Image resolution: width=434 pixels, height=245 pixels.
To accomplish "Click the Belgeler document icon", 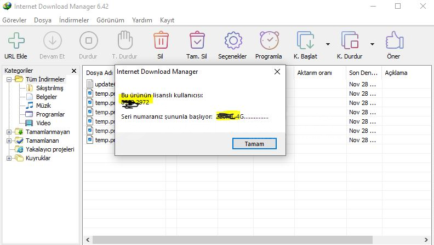I will (30, 97).
